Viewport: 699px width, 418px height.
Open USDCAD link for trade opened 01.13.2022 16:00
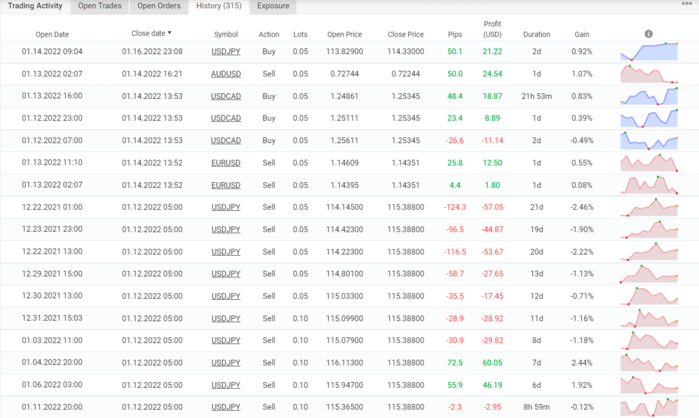(226, 96)
